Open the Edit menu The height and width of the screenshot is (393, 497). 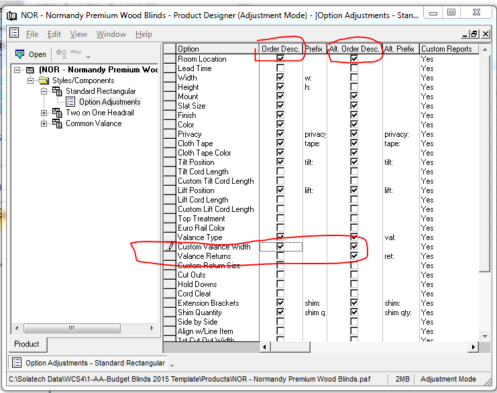54,34
